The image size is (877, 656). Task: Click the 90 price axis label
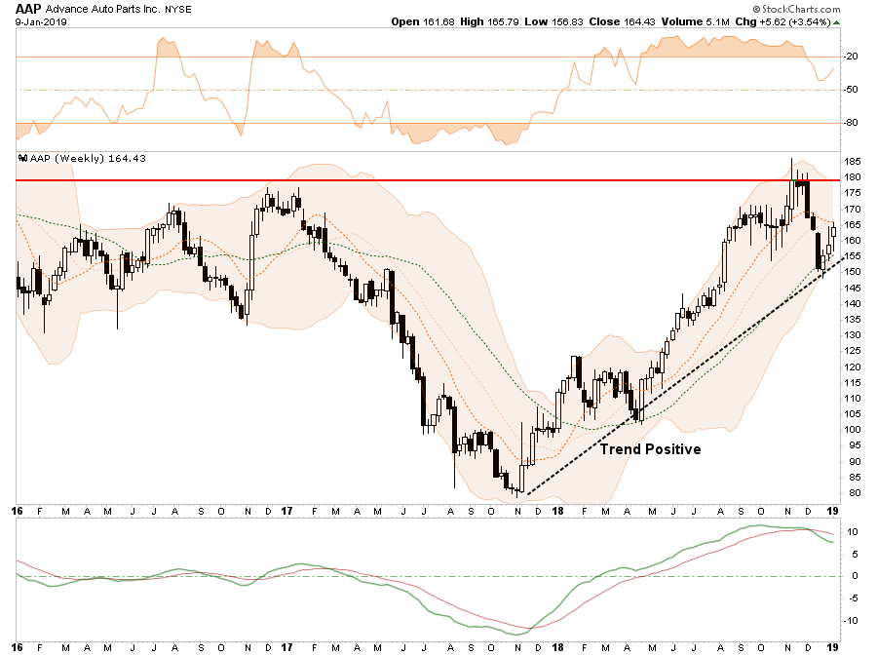(x=855, y=461)
